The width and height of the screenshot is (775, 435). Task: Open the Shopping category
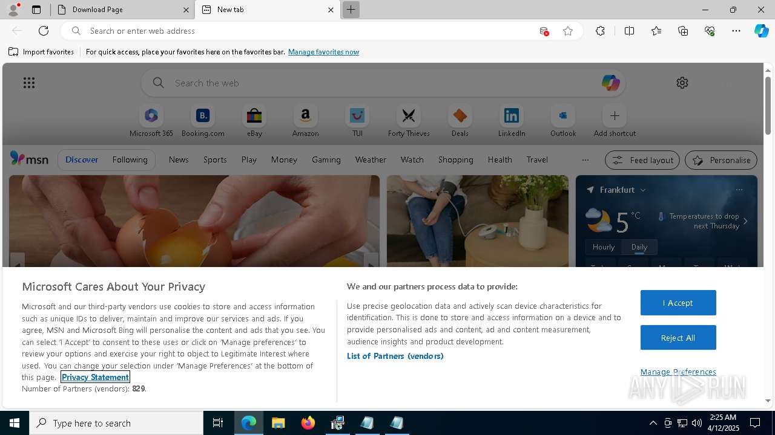pyautogui.click(x=456, y=159)
